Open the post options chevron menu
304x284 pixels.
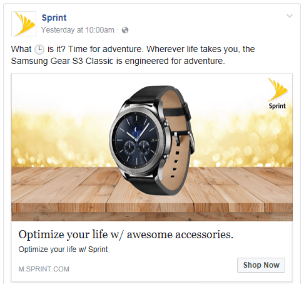pos(290,16)
